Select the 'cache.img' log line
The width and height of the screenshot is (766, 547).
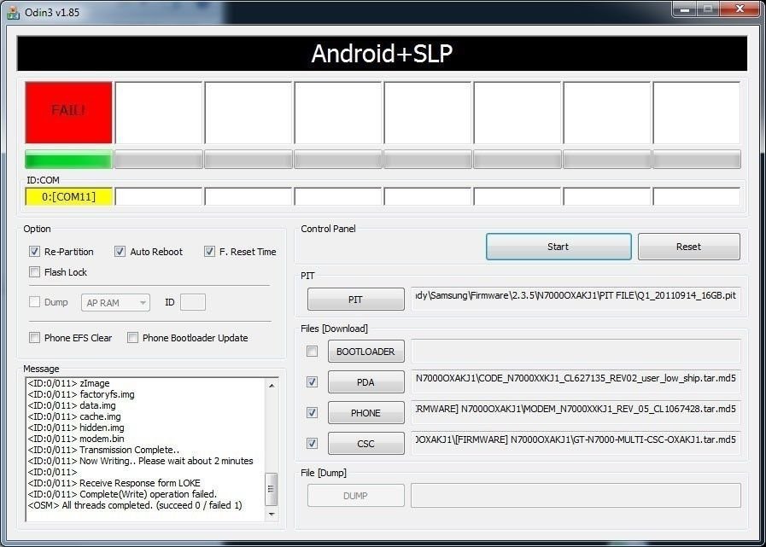pos(74,416)
